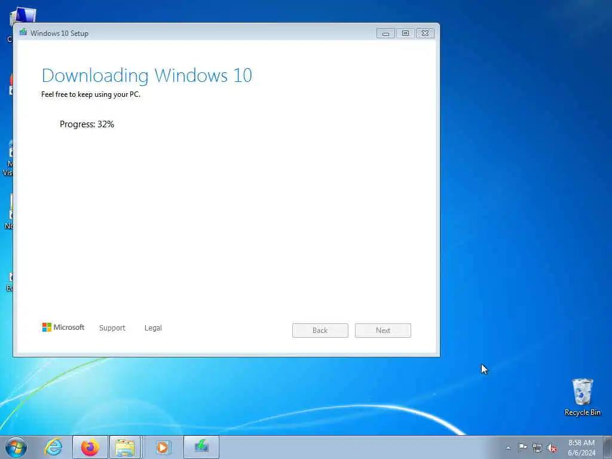Screen dimensions: 612x459
Task: Click the Next button in Setup
Action: click(x=383, y=330)
